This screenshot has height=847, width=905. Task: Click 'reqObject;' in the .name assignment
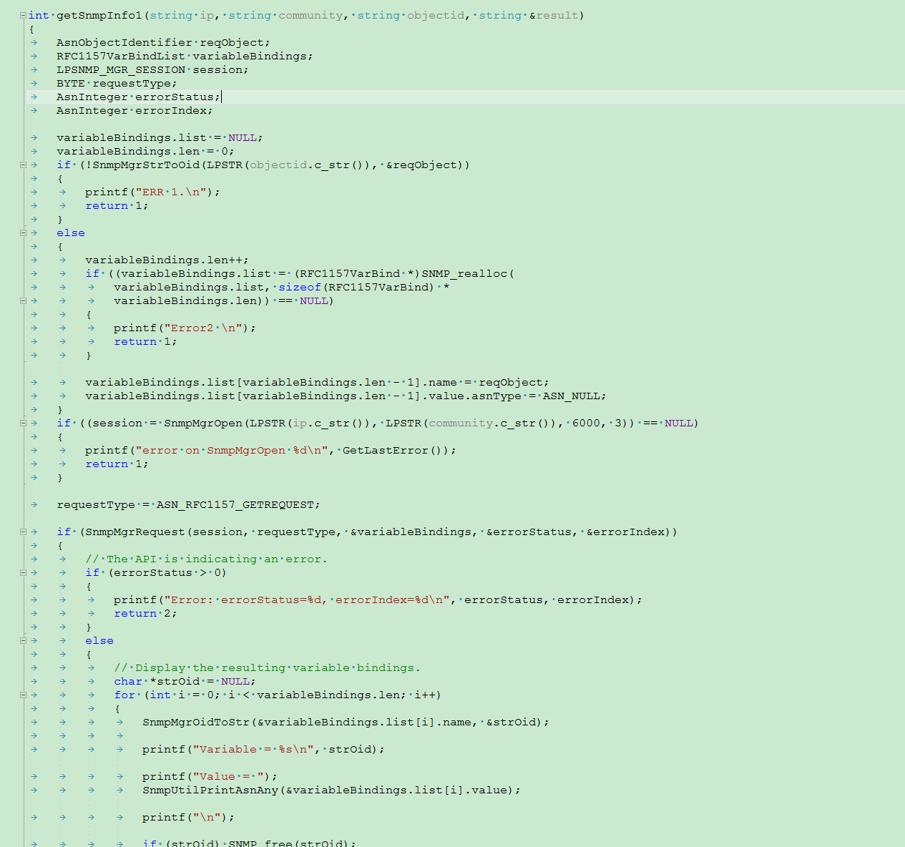point(514,382)
